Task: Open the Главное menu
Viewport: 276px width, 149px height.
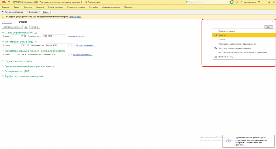Action: tap(6, 7)
